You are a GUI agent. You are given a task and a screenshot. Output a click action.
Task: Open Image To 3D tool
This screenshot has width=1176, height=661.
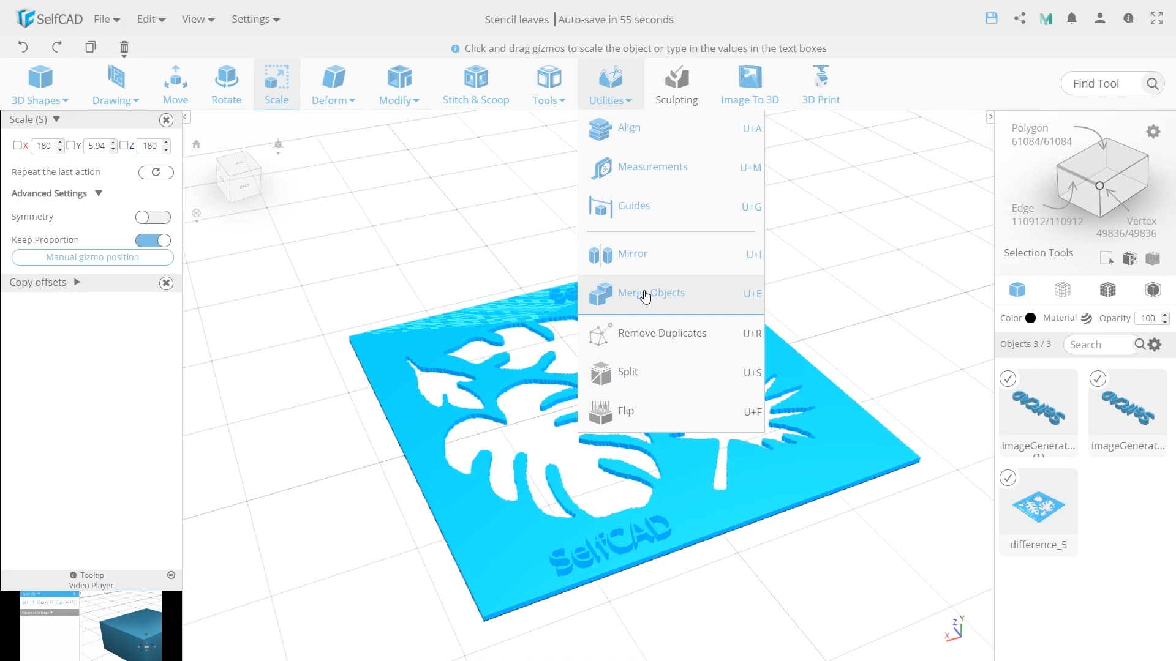750,84
